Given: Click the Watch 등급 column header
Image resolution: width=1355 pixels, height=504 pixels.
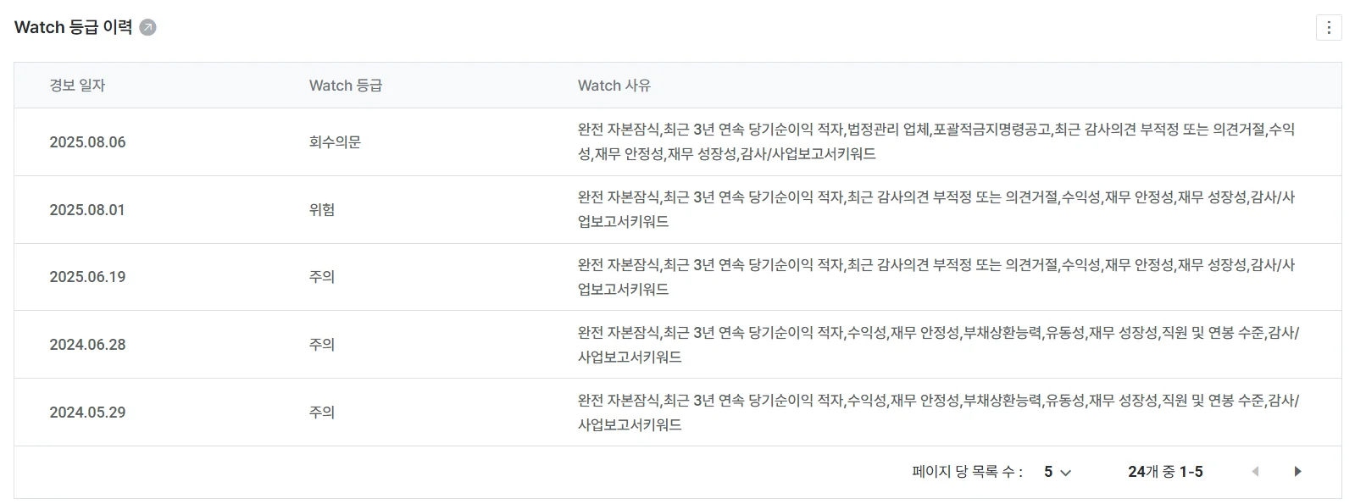Looking at the screenshot, I should tap(344, 85).
